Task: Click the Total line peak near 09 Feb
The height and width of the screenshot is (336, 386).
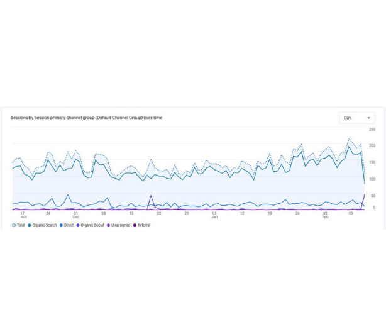Action: tap(349, 139)
